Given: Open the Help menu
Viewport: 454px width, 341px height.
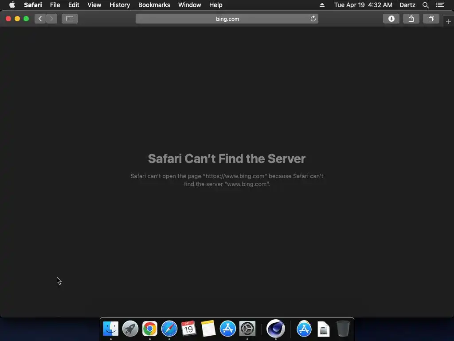Looking at the screenshot, I should tap(216, 5).
